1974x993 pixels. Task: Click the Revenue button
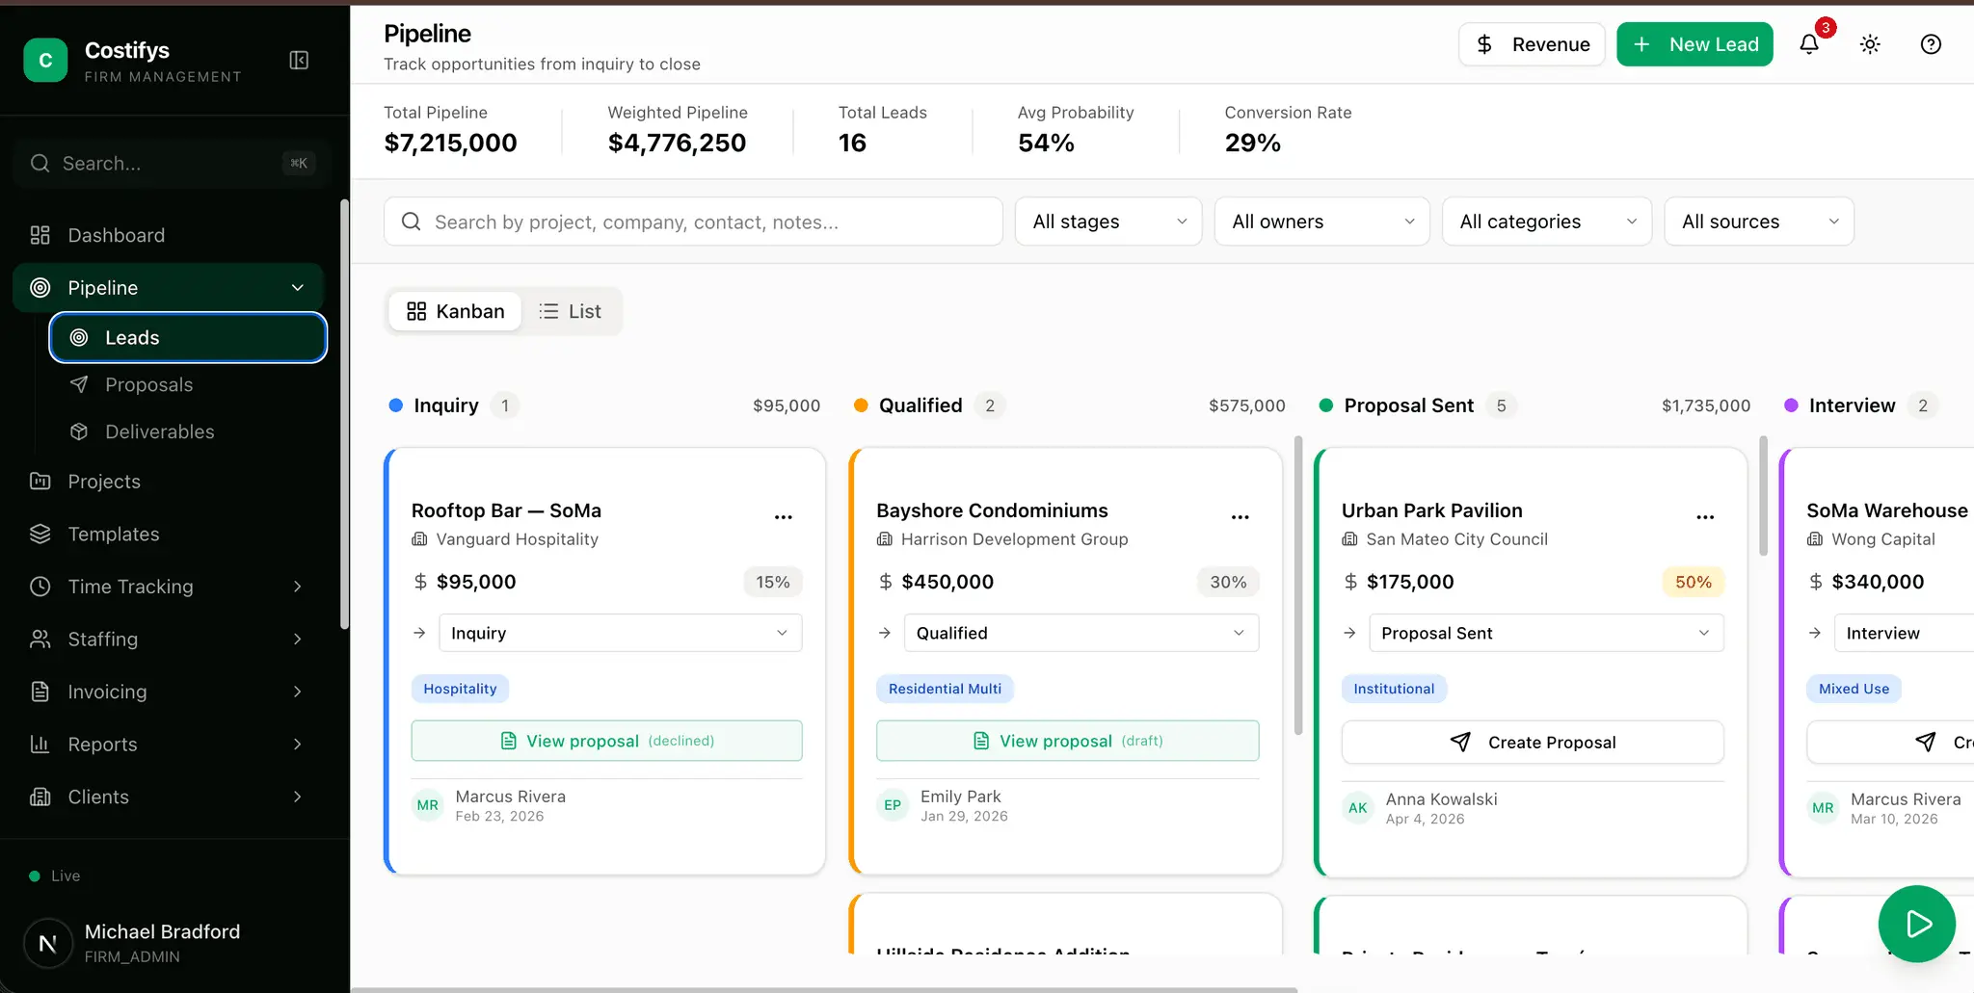1532,44
